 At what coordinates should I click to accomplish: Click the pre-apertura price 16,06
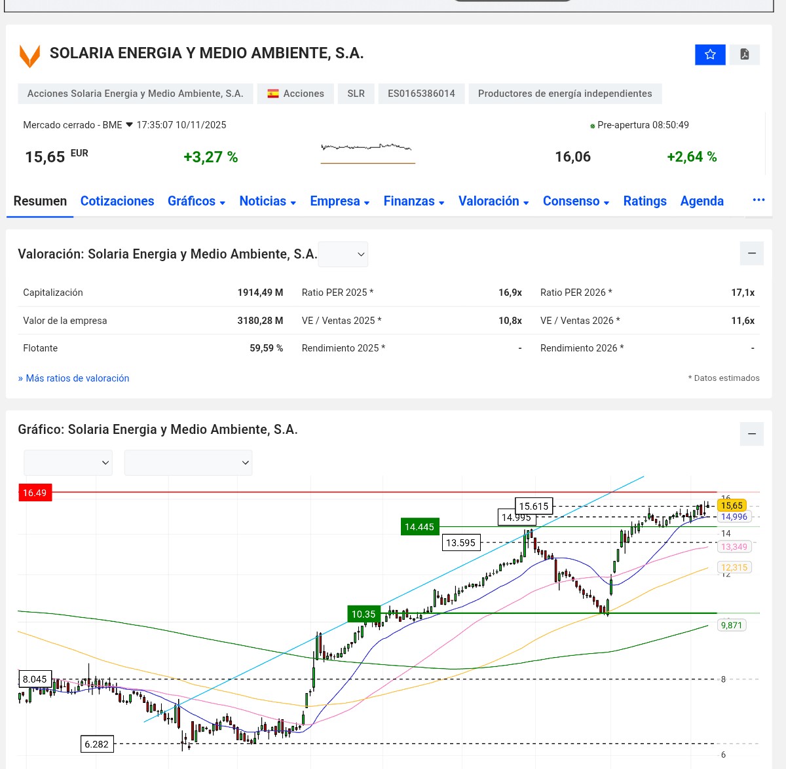573,157
